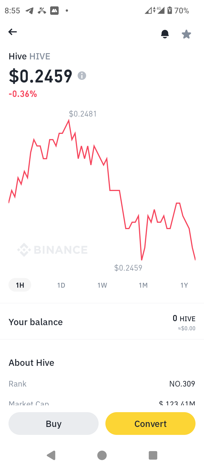The image size is (204, 469).
Task: Switch chart to 1M range
Action: point(143,285)
